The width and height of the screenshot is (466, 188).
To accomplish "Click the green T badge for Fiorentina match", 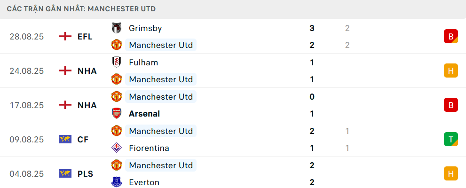I will click(x=450, y=140).
